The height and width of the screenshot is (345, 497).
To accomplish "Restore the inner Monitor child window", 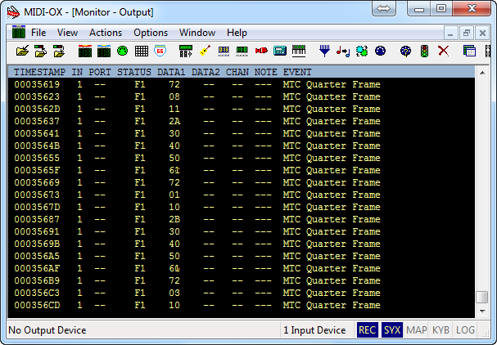I will (467, 33).
